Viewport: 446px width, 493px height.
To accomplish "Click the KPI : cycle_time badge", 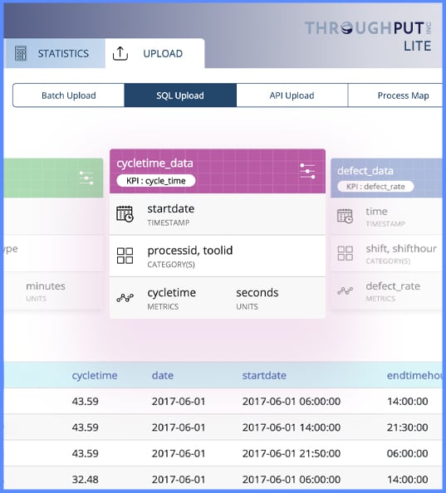I will [156, 181].
